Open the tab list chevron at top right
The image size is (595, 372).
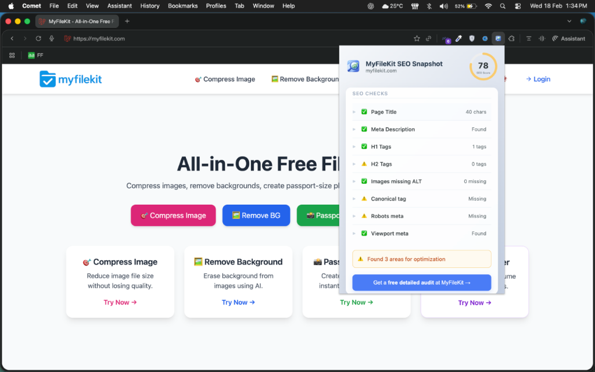pyautogui.click(x=569, y=22)
